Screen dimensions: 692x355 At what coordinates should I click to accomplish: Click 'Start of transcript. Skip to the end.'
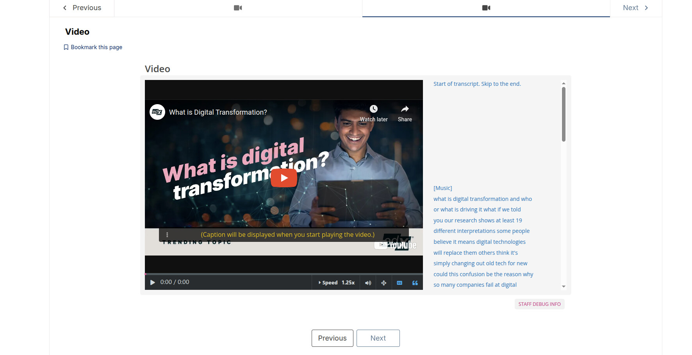click(477, 84)
